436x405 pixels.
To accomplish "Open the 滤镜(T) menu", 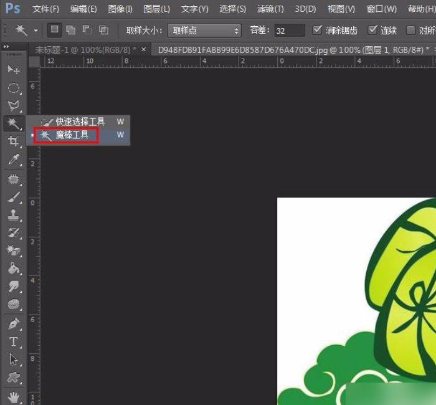I will pyautogui.click(x=270, y=9).
